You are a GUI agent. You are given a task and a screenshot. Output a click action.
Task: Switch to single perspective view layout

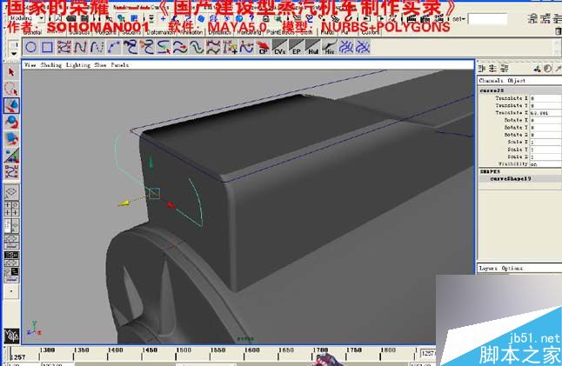[x=11, y=192]
